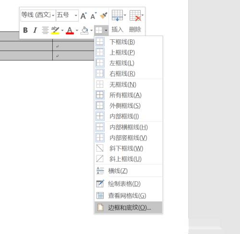Viewport: 240px width, 234px height.
Task: Click the all borders icon
Action: [x=100, y=95]
